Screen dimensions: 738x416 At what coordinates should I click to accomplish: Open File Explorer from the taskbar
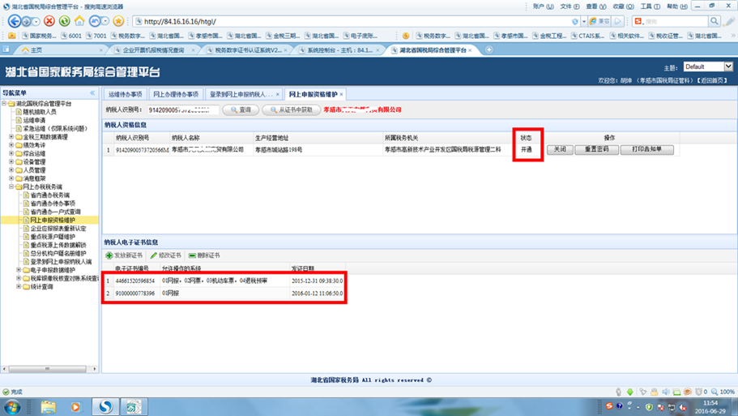tap(48, 406)
